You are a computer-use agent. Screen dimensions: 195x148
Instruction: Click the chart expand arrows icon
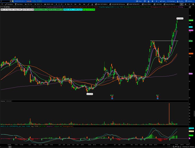pyautogui.click(x=190, y=7)
